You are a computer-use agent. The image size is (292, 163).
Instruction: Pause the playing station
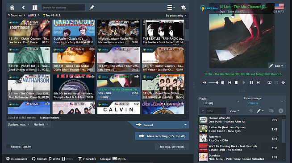click(251, 82)
